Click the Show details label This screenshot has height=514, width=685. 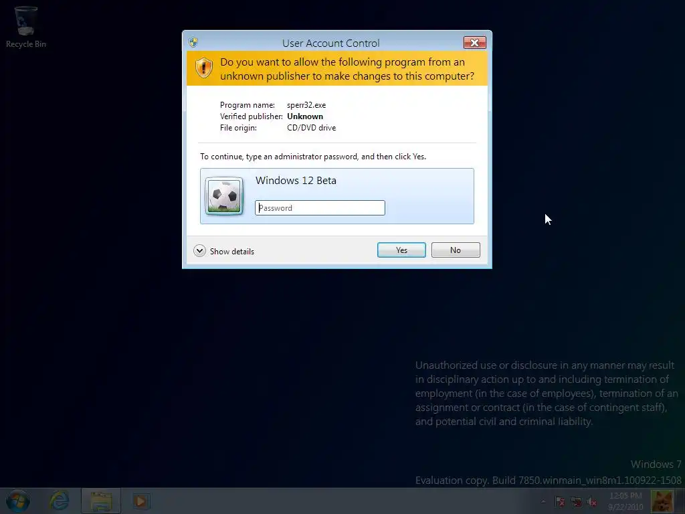coord(232,252)
